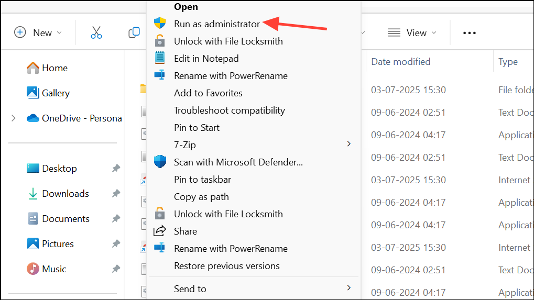Click the Cut scissors icon in toolbar
The width and height of the screenshot is (534, 300).
click(96, 32)
